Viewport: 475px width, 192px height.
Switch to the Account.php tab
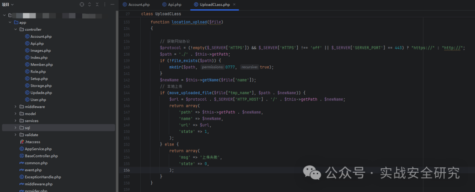[136, 4]
